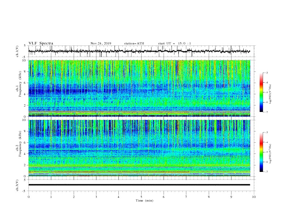Click the "station=ATH" header label
This screenshot has width=286, height=221.
tap(134, 43)
